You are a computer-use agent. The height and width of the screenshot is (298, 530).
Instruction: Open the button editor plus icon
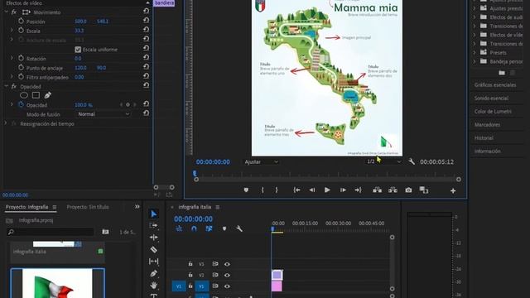click(x=453, y=191)
